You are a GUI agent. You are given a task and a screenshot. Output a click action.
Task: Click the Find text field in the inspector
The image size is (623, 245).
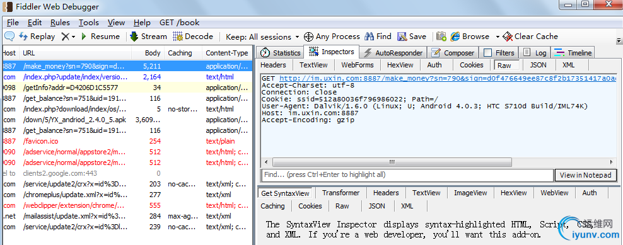[x=407, y=174]
